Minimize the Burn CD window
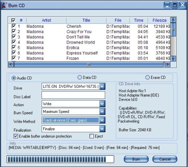 point(167,5)
